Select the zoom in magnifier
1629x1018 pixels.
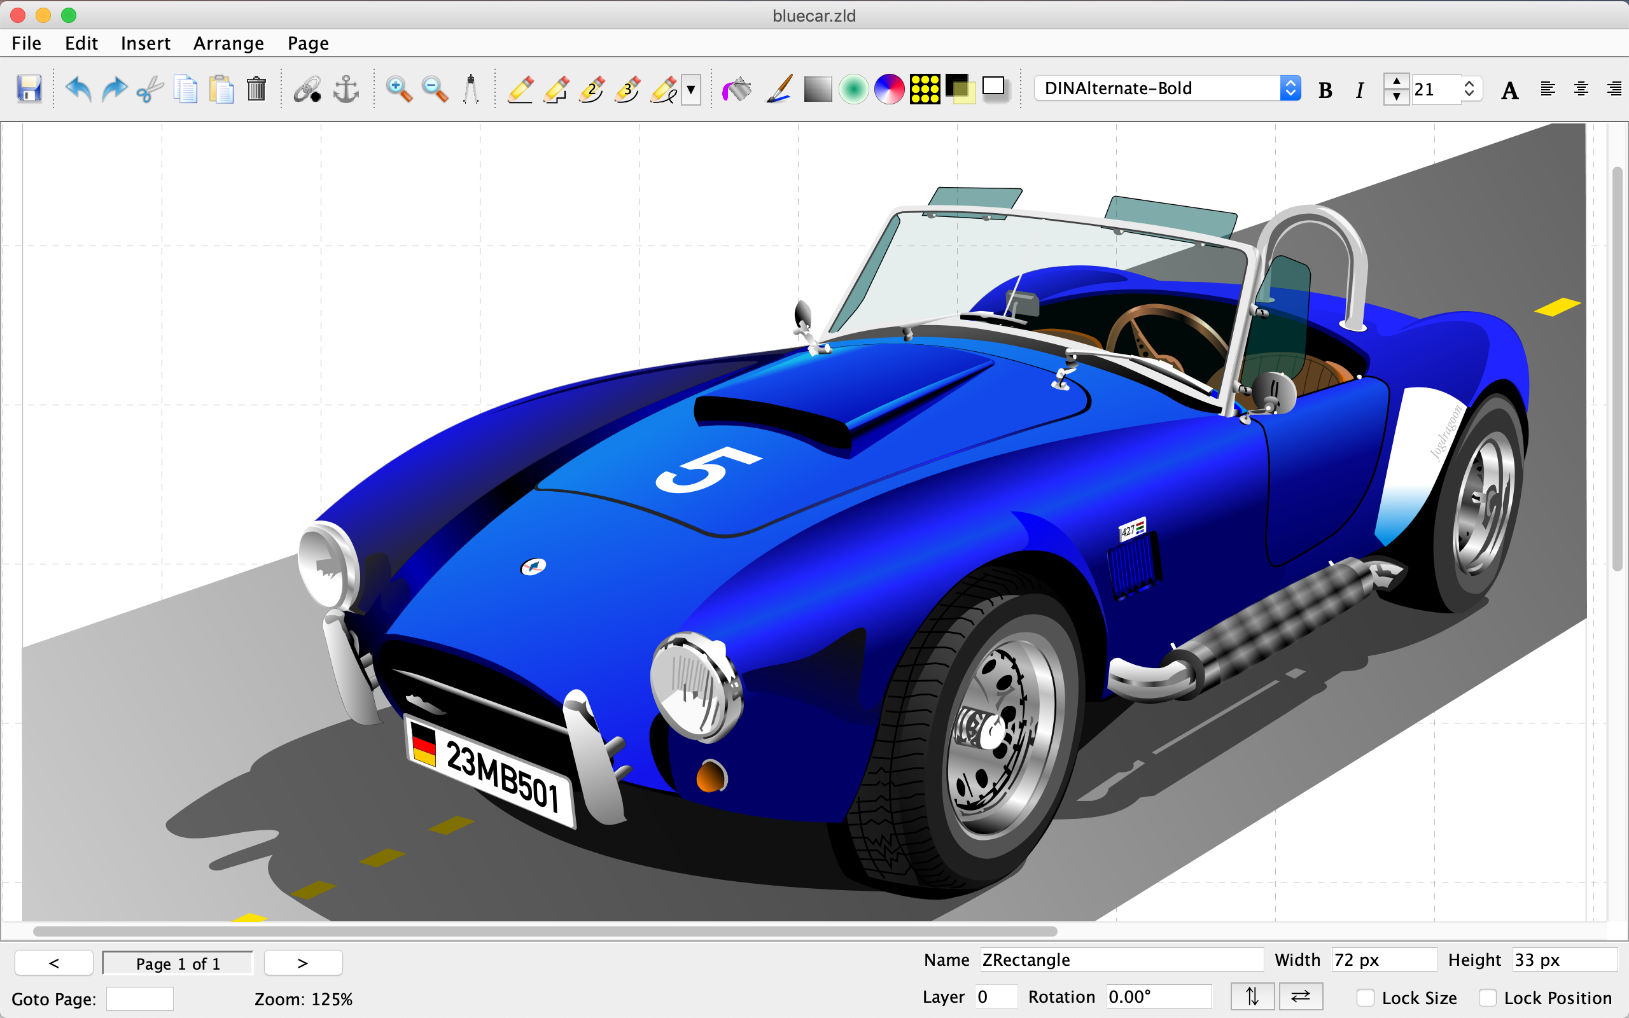398,89
